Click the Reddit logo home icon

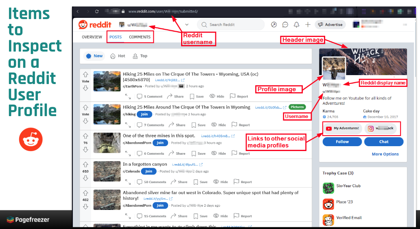(x=83, y=25)
